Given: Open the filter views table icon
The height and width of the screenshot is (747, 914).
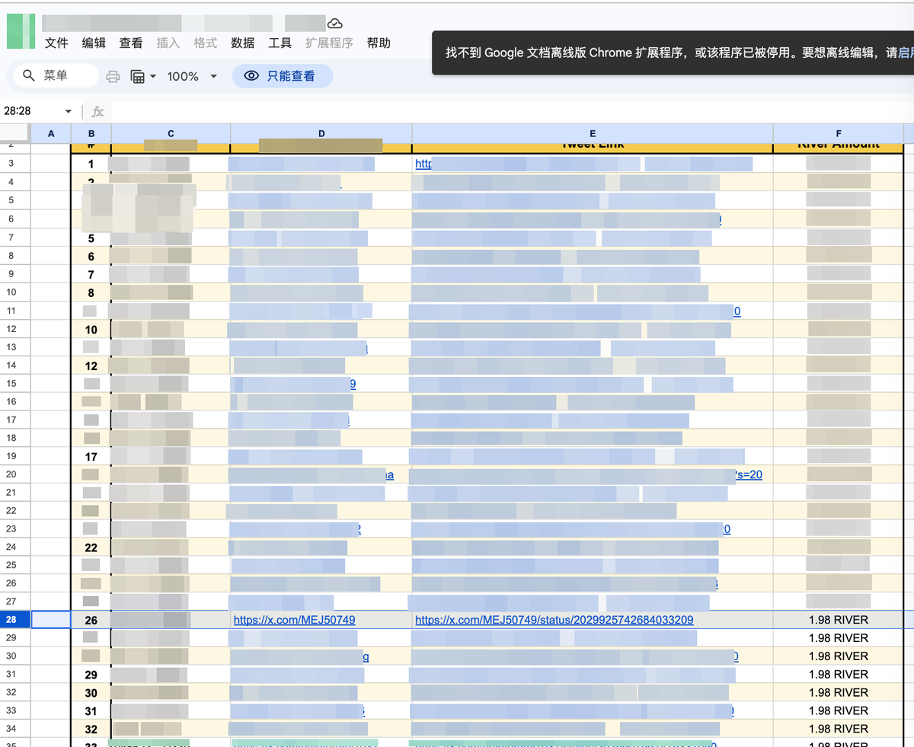Looking at the screenshot, I should [138, 76].
